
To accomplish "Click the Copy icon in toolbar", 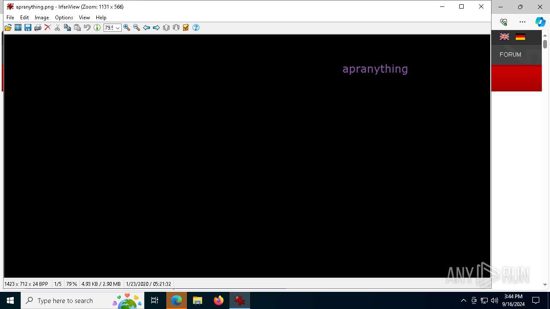I will pos(67,27).
